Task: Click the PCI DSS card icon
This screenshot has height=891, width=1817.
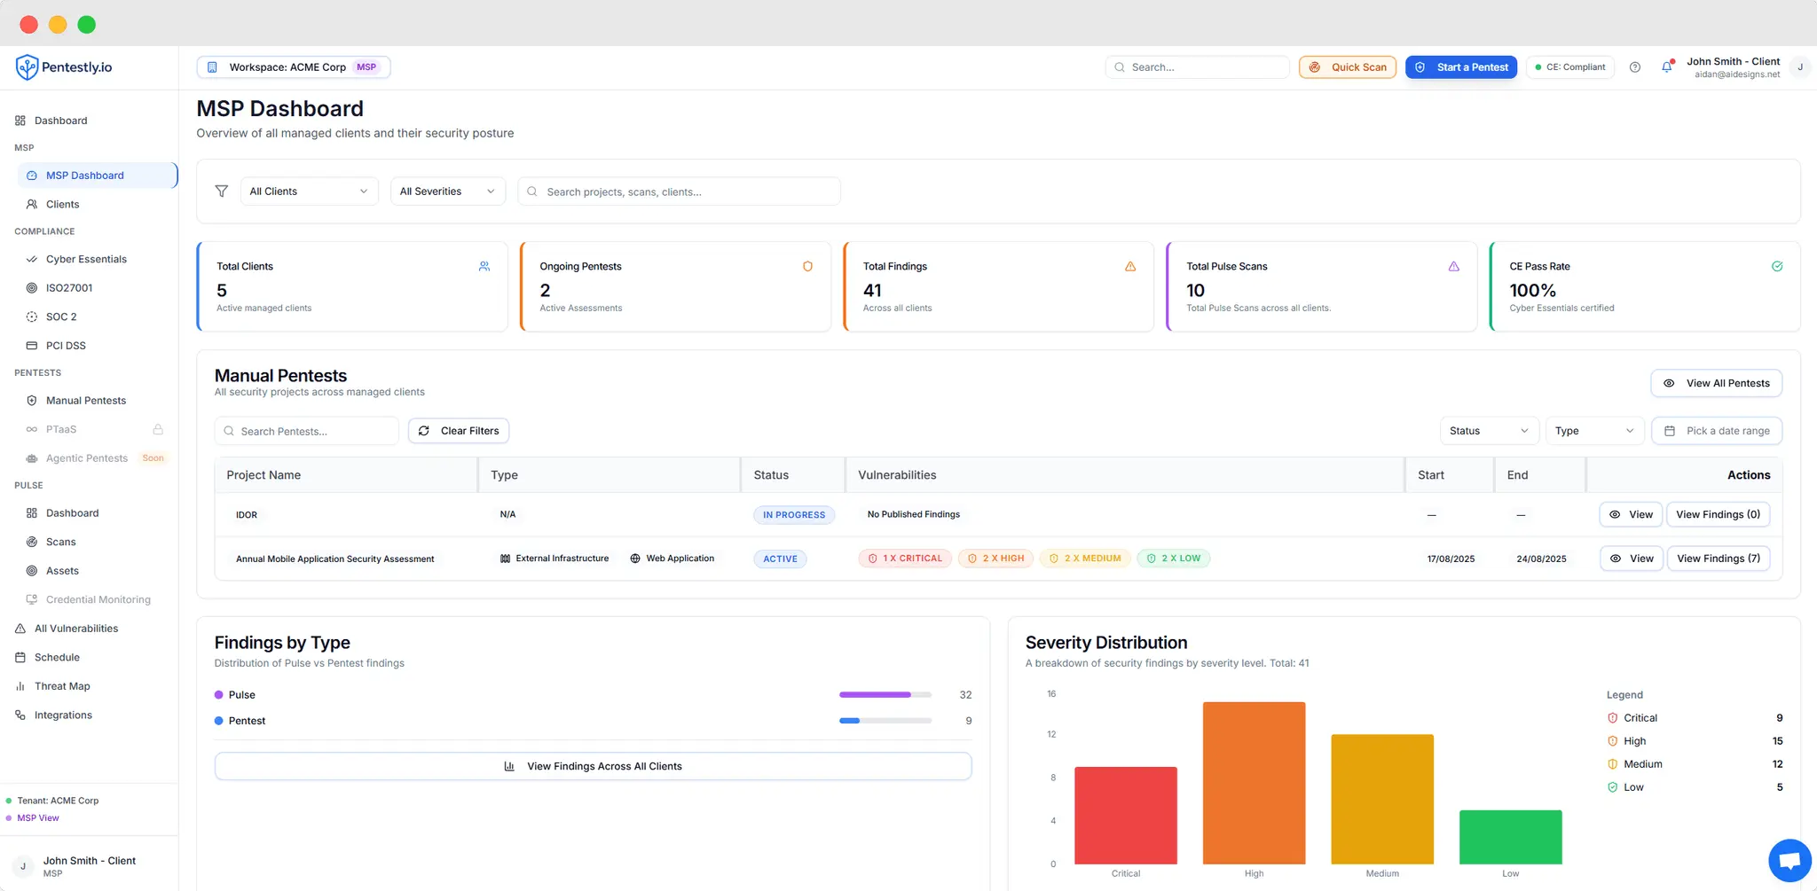Action: click(32, 346)
